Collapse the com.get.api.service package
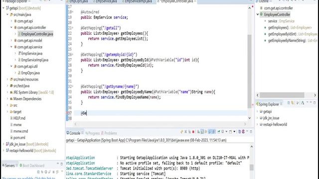 [11, 47]
